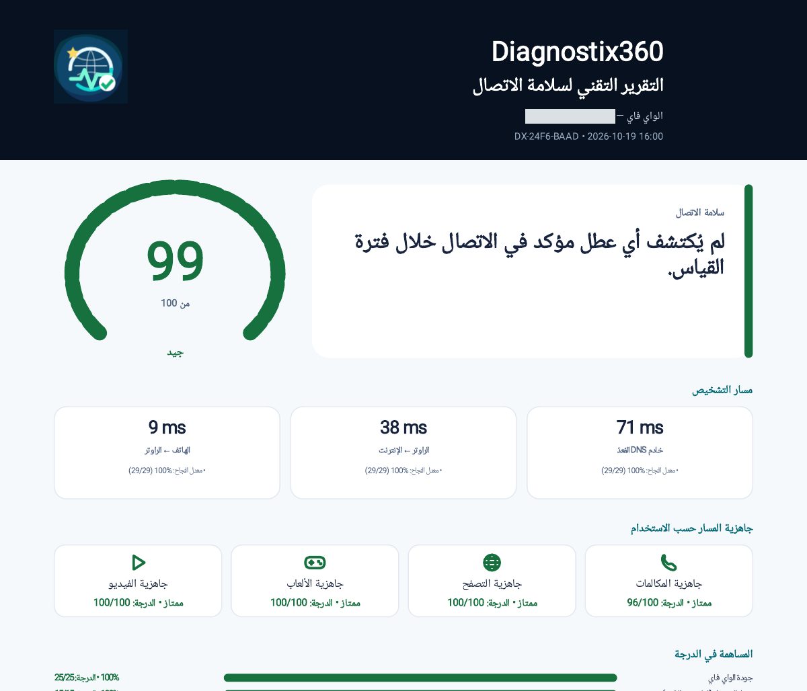The image size is (807, 691).
Task: Click the 38 ms router-to-internet value
Action: tap(403, 428)
